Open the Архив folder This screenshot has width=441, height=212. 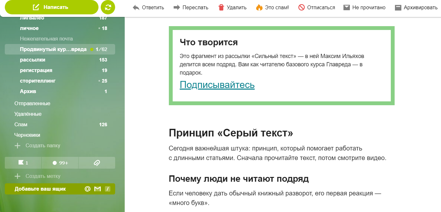(60, 91)
